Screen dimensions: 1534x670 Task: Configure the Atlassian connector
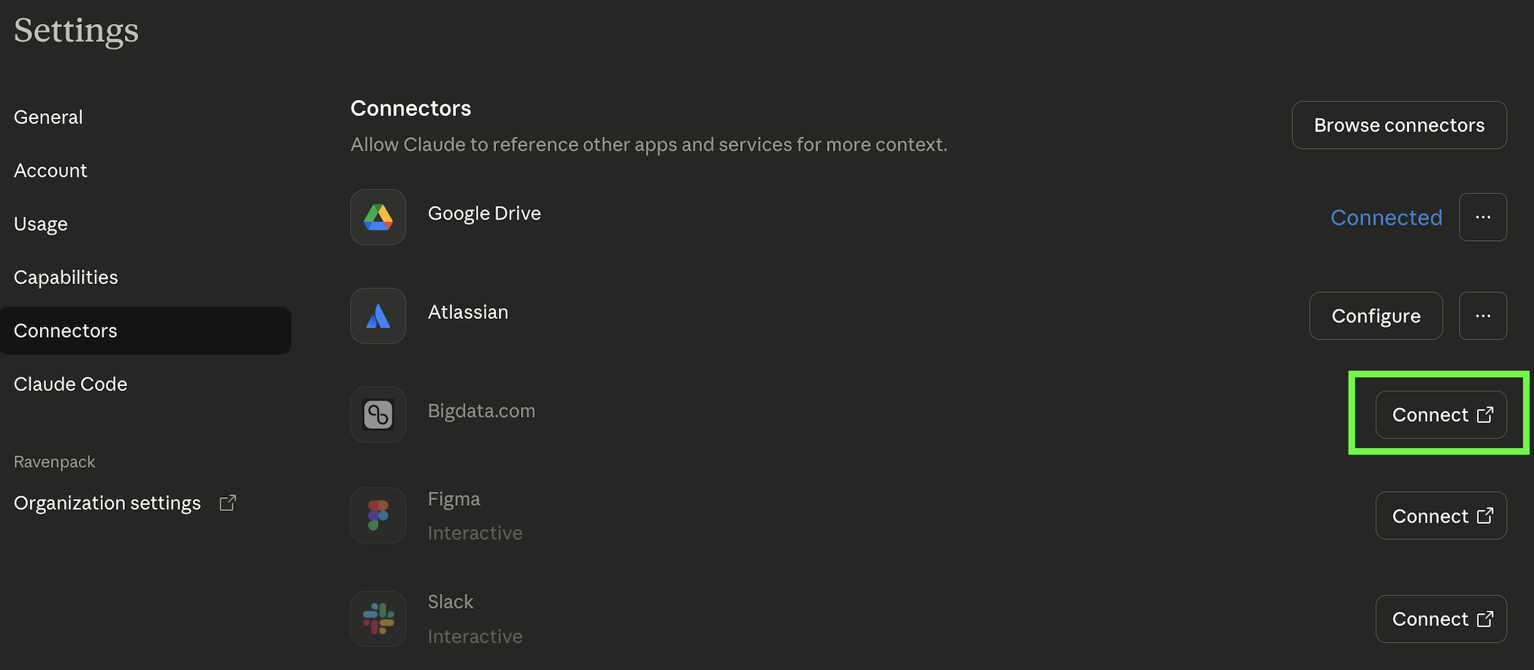[x=1375, y=316]
